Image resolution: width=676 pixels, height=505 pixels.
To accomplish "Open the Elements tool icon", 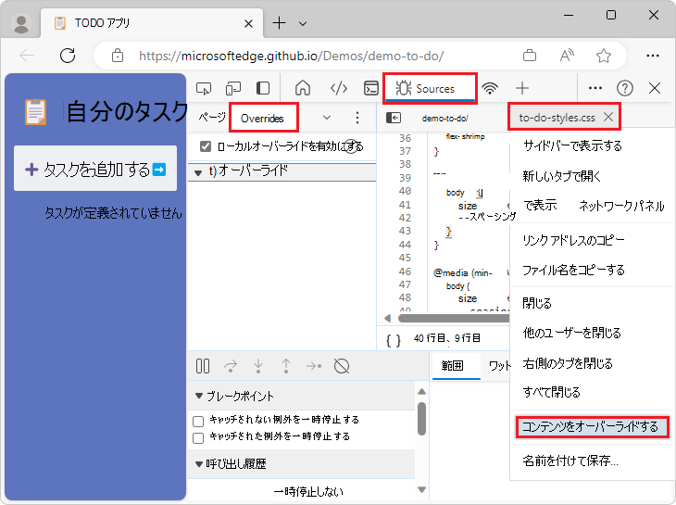I will (x=338, y=88).
